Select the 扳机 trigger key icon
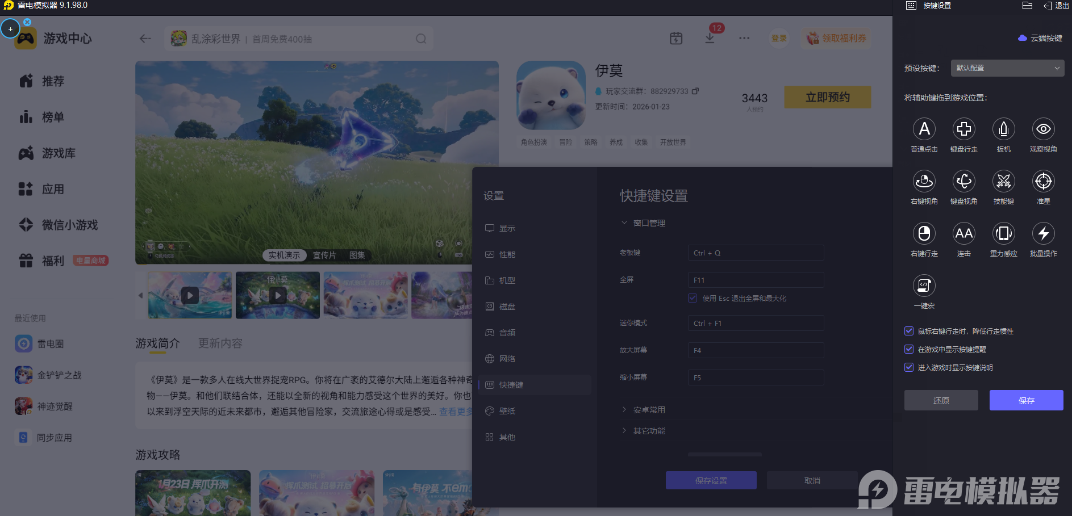 tap(1004, 129)
